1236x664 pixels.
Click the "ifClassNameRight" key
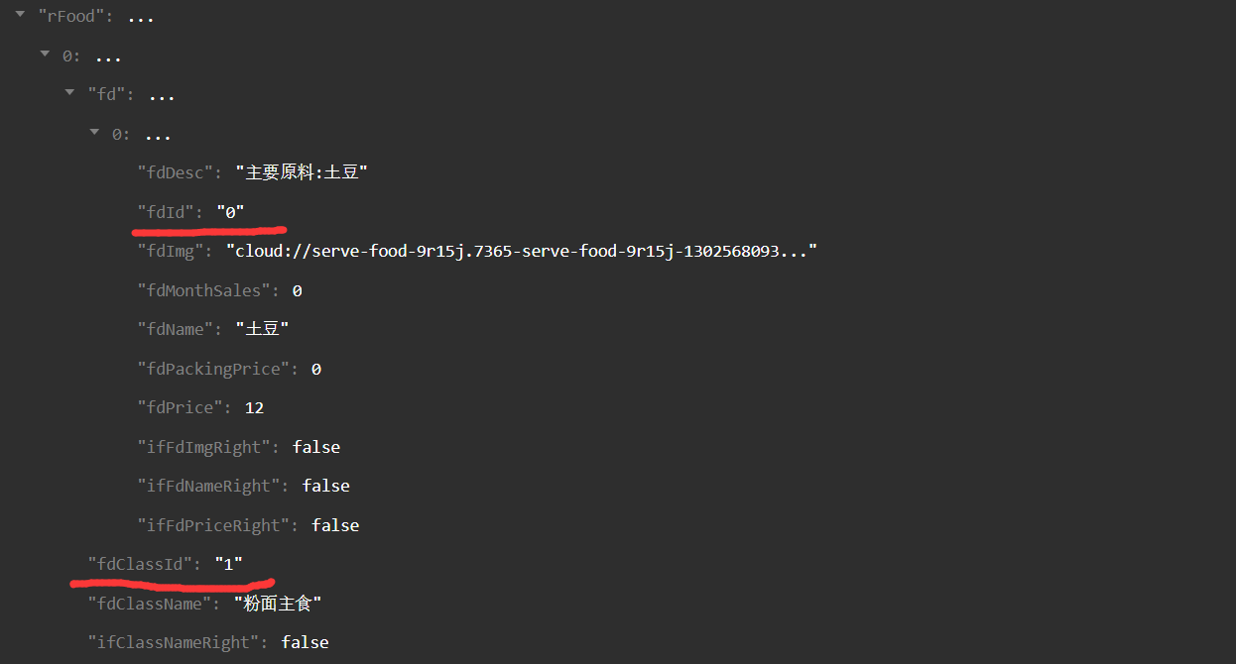(176, 642)
